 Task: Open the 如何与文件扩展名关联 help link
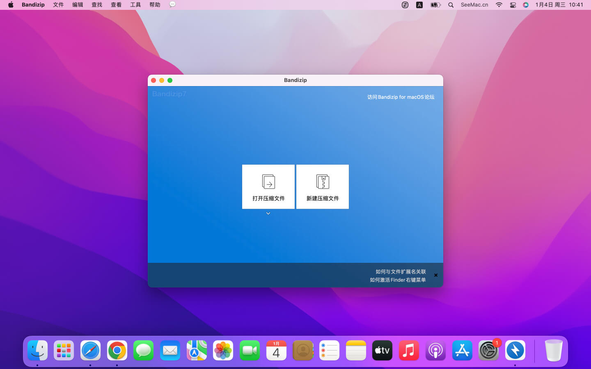pyautogui.click(x=401, y=271)
